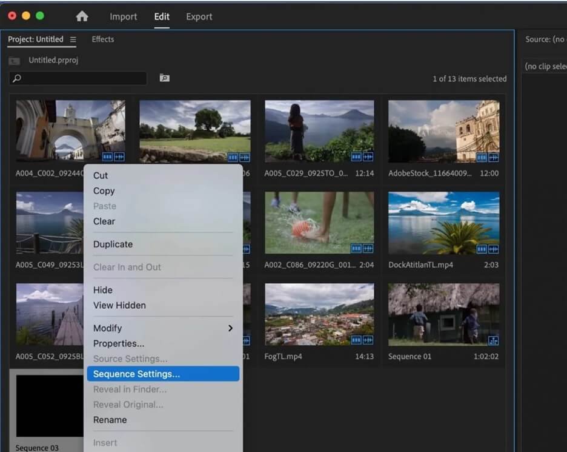This screenshot has width=567, height=452.
Task: Switch to the Import tab
Action: (124, 16)
